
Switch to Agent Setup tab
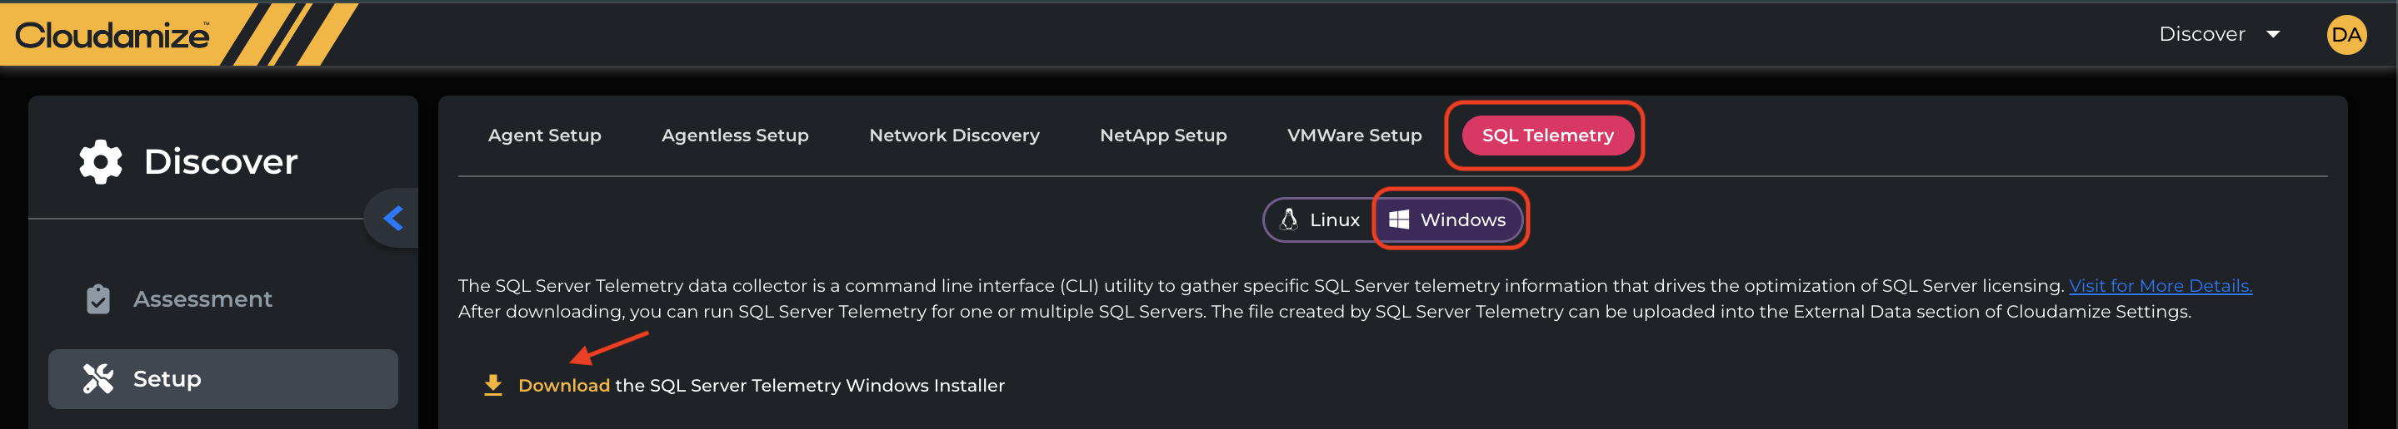coord(545,136)
